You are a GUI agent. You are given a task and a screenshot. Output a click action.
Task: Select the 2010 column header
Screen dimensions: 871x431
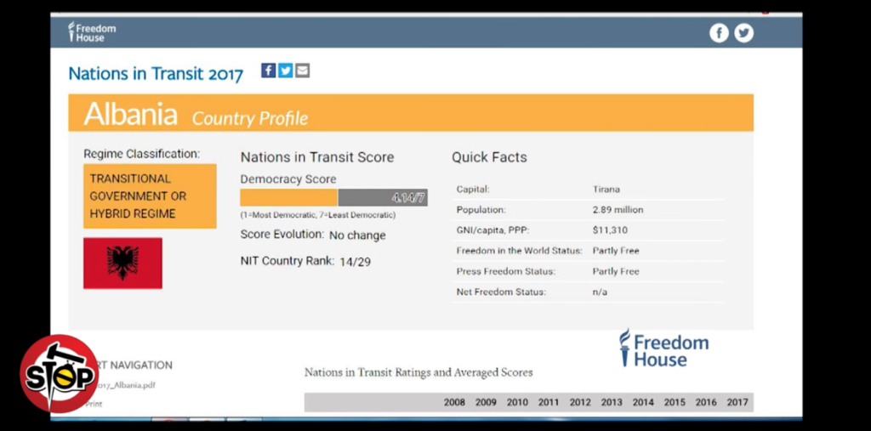coord(517,403)
